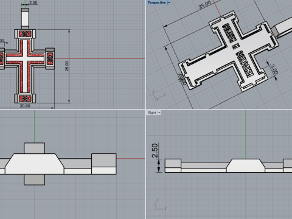Select the 20.00 width dimension text
Image resolution: width=292 pixels, height=219 pixels.
tap(25, 106)
